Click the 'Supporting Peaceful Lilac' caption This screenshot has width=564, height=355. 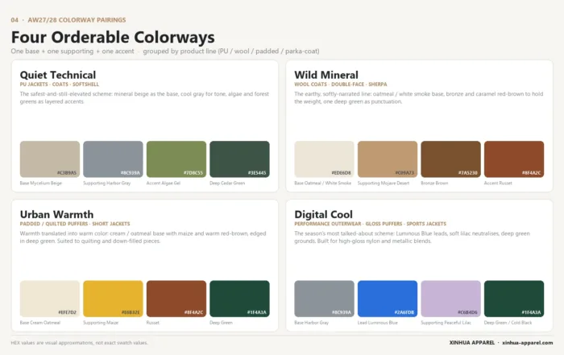pyautogui.click(x=446, y=322)
